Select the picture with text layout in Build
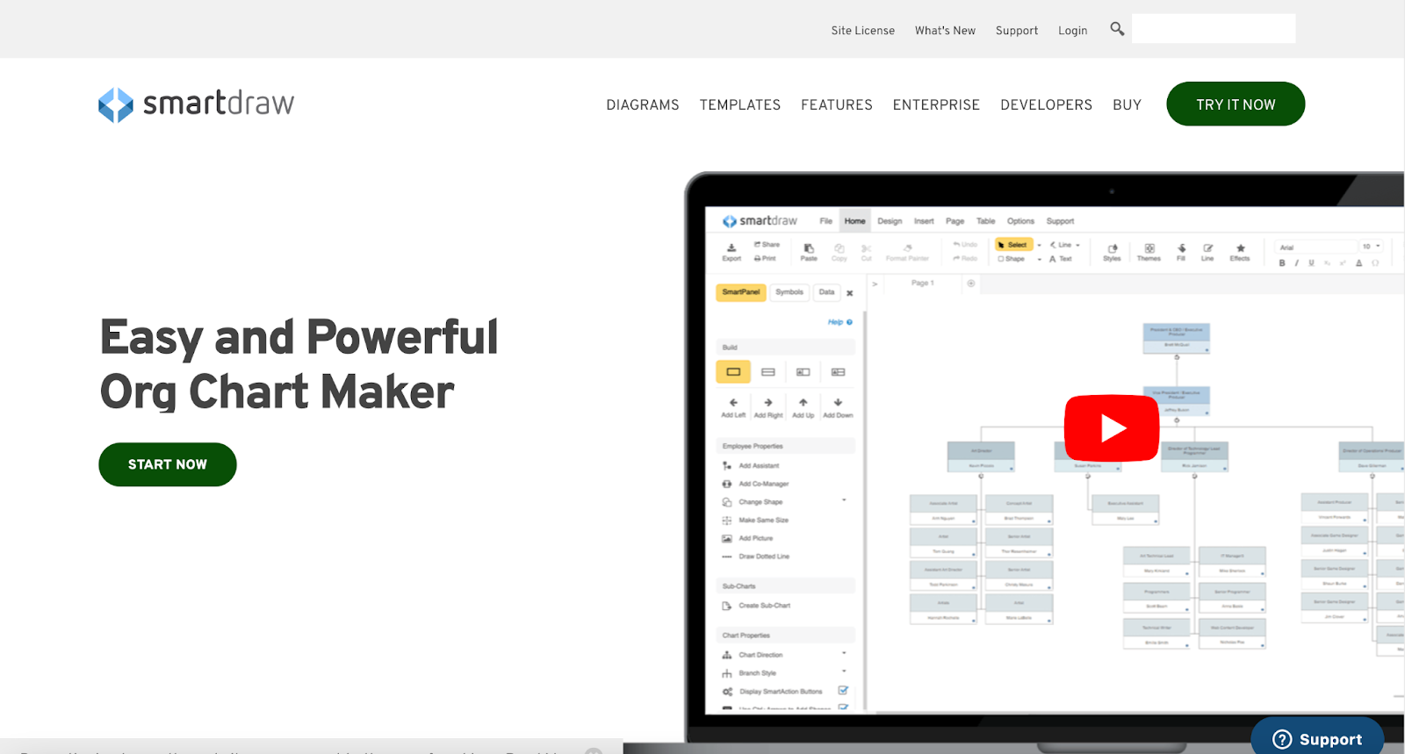1405x754 pixels. coord(838,372)
